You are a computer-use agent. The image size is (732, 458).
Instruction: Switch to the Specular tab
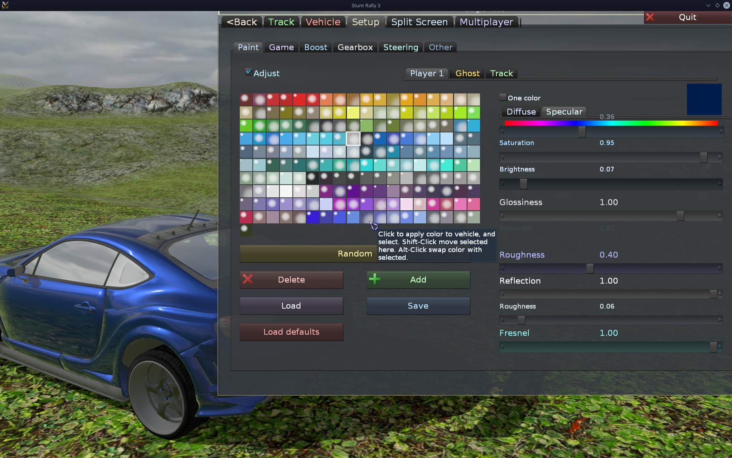pyautogui.click(x=564, y=112)
